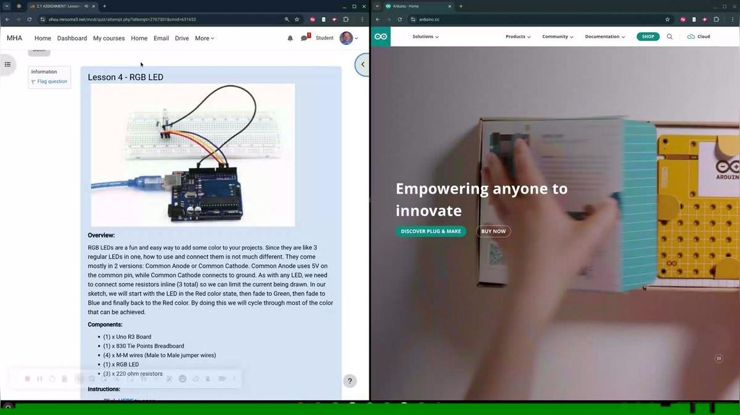Expand the Arduino Products dropdown

pos(518,36)
